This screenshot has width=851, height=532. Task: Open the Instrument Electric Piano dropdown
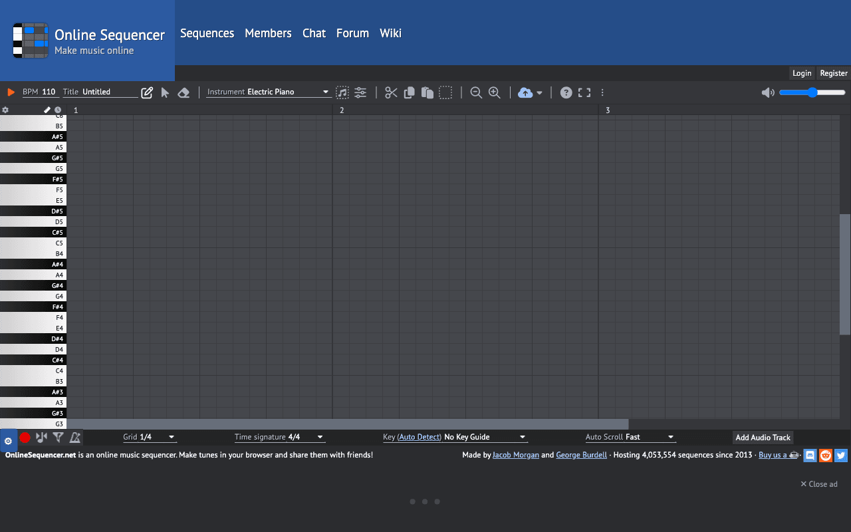pos(269,92)
